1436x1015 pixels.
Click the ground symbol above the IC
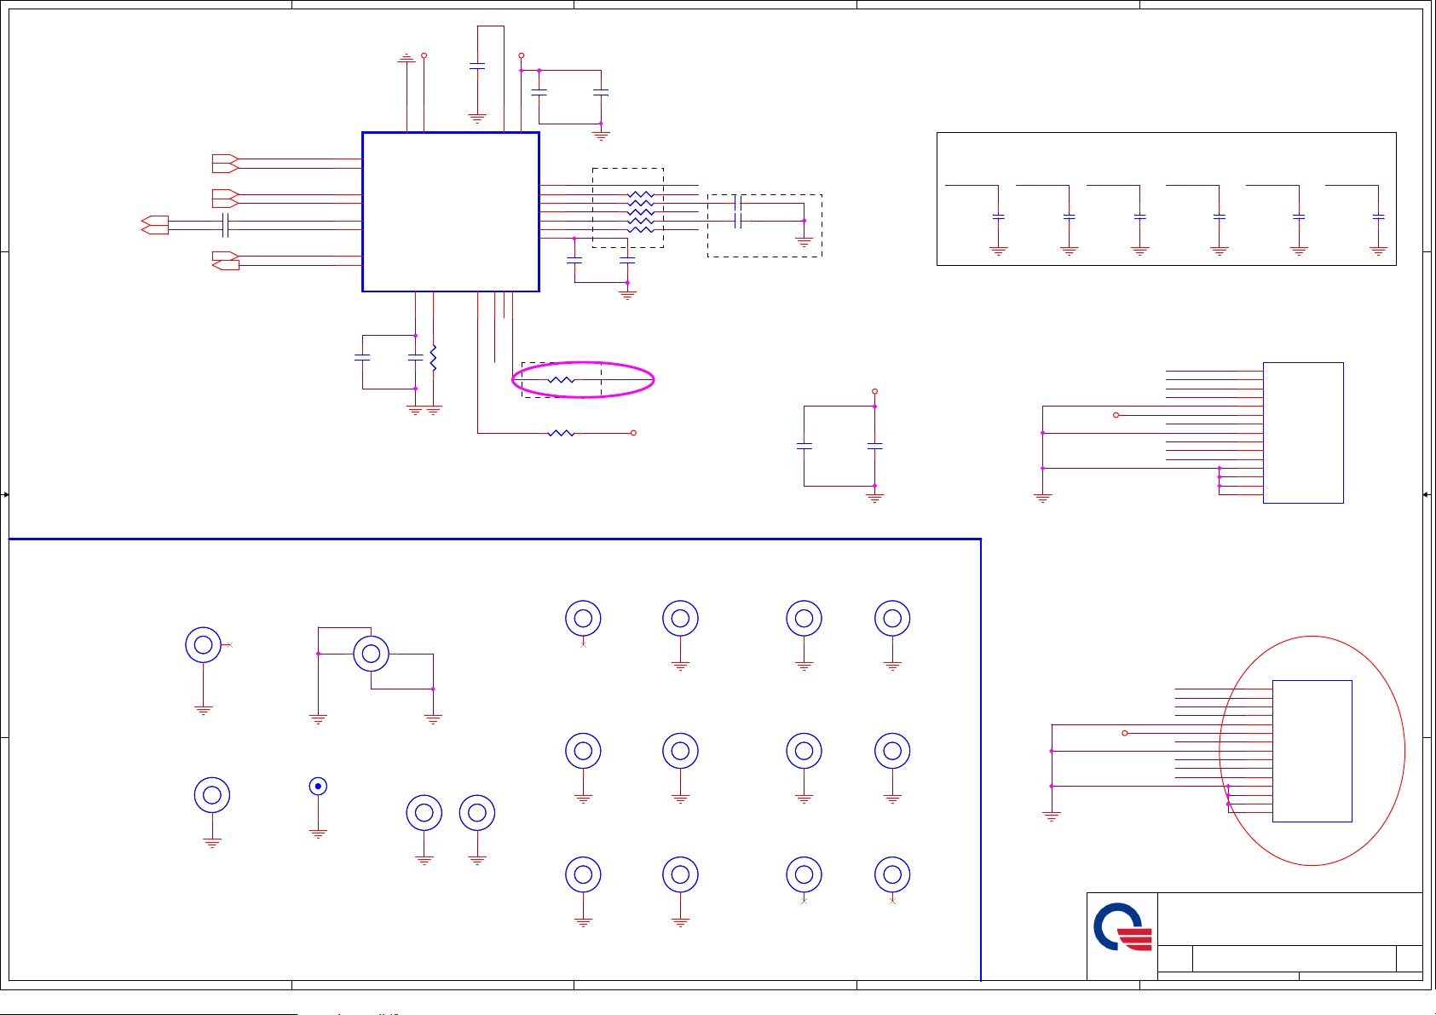[x=407, y=58]
